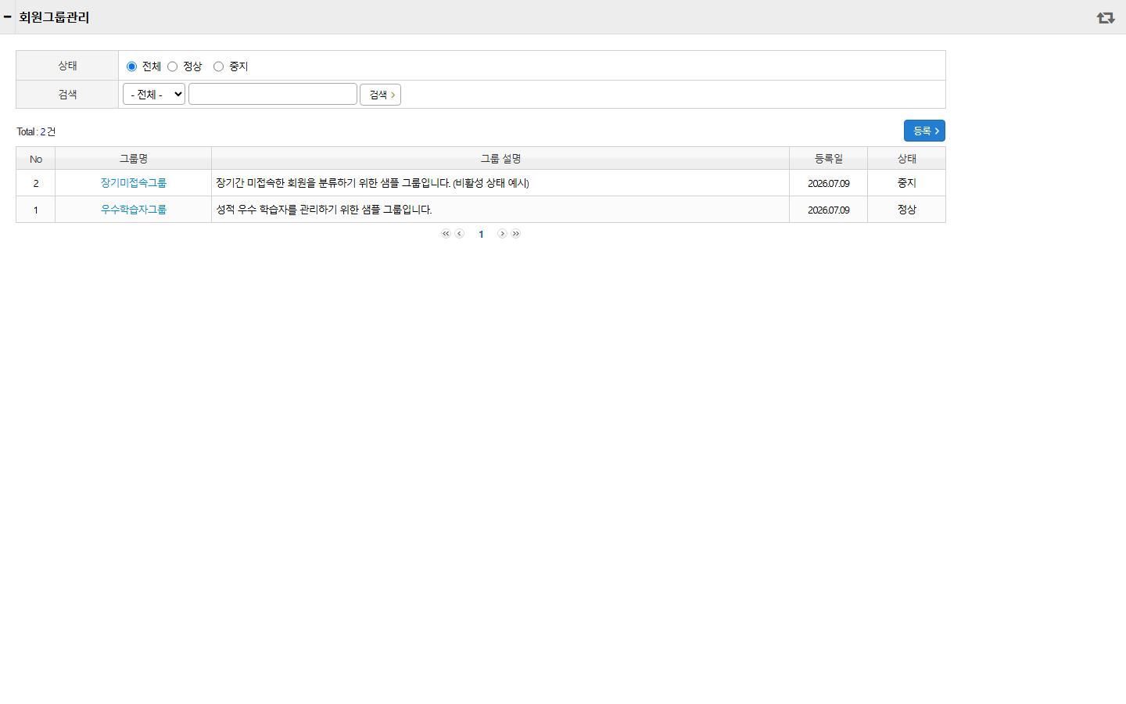Click the 중지 status cell of 장기미접속그룹
This screenshot has height=704, width=1126.
[x=907, y=183]
